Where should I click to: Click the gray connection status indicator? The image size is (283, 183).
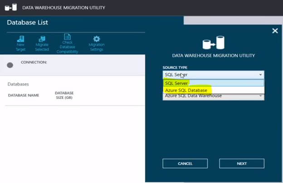[10, 65]
